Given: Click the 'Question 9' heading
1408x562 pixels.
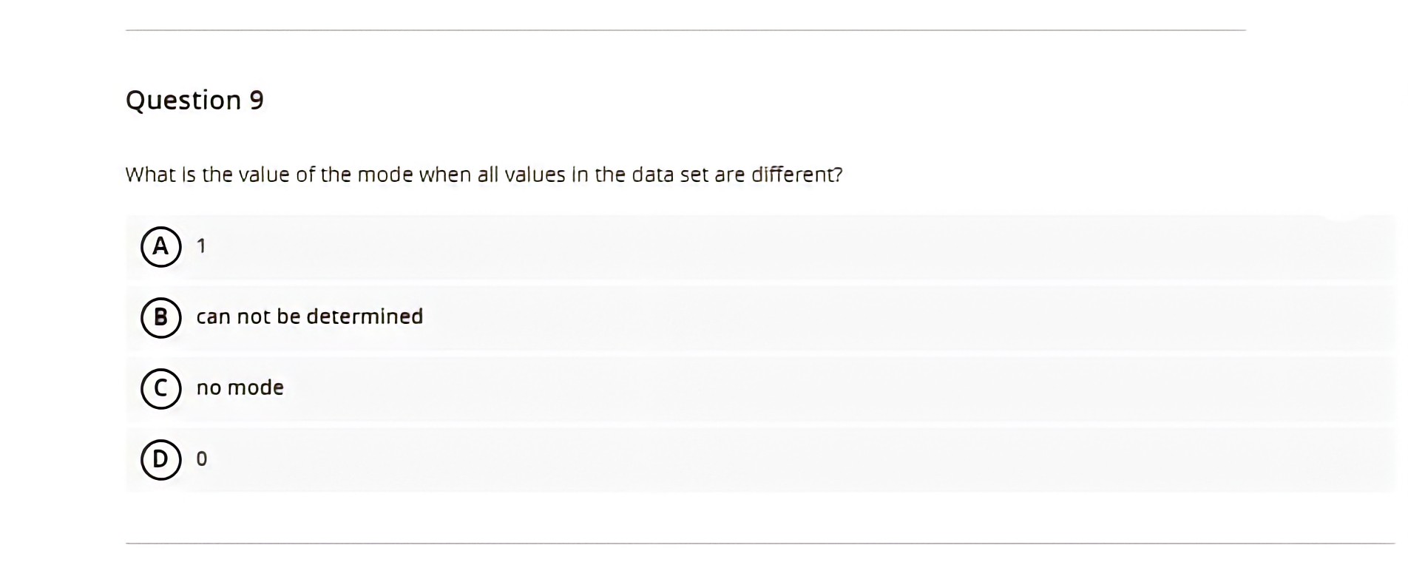Looking at the screenshot, I should [196, 99].
